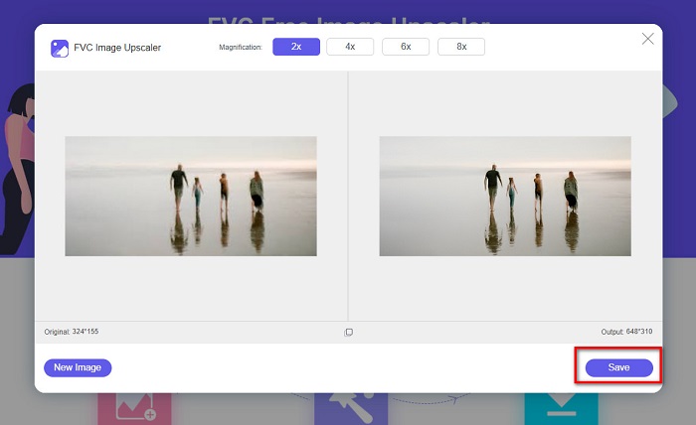Click the original image preview

pos(191,196)
